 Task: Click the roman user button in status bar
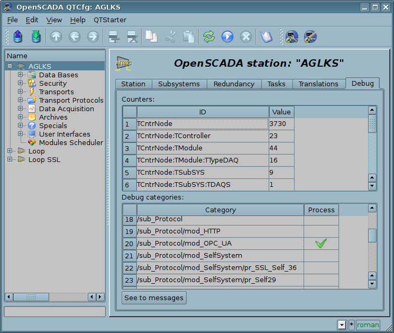coord(368,325)
